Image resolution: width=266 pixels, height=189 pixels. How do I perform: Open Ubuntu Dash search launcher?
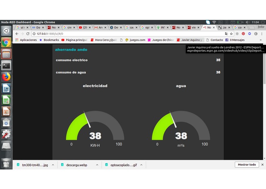[6, 31]
